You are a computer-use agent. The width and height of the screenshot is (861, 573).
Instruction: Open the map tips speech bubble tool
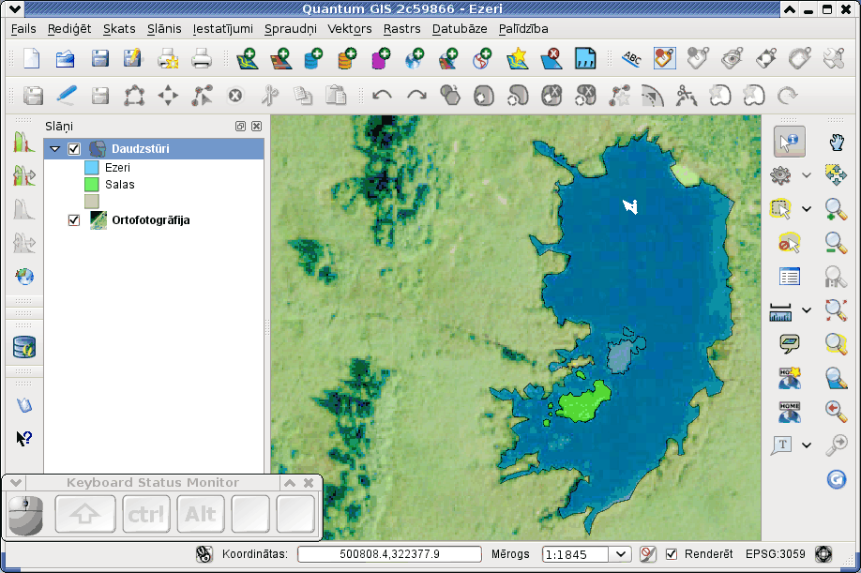click(x=790, y=343)
